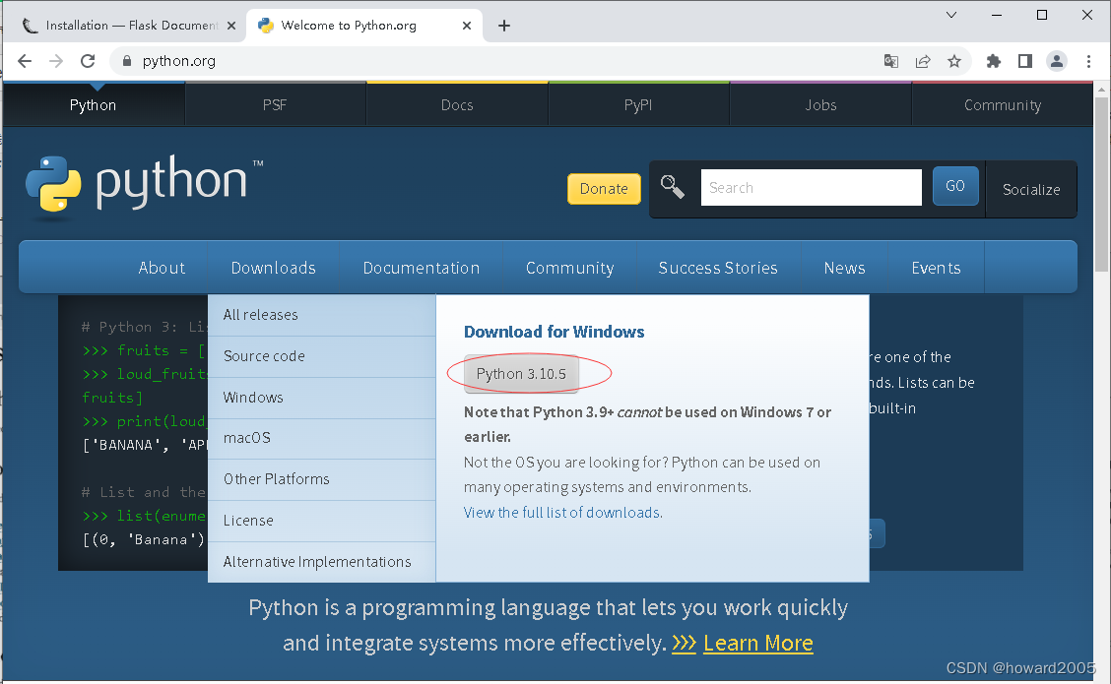Screen dimensions: 1111x684
Task: Click the padlock icon in address bar
Action: click(127, 61)
